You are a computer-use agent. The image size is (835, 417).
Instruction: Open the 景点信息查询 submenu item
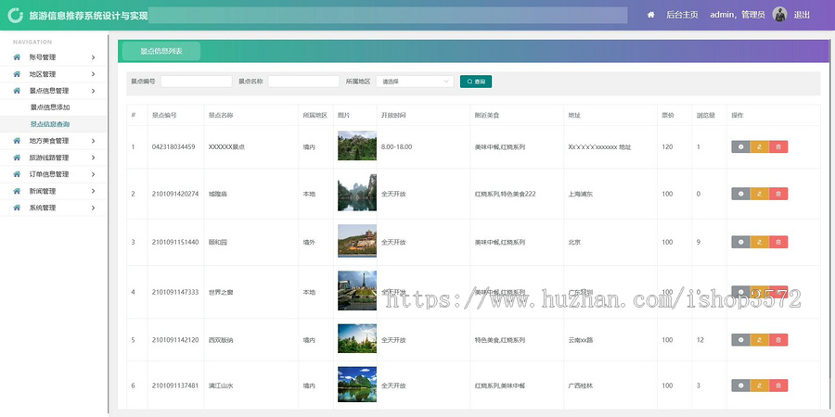coord(50,124)
